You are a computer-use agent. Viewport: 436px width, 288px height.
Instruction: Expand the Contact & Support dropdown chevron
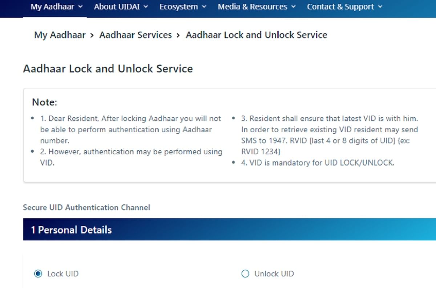pyautogui.click(x=380, y=7)
